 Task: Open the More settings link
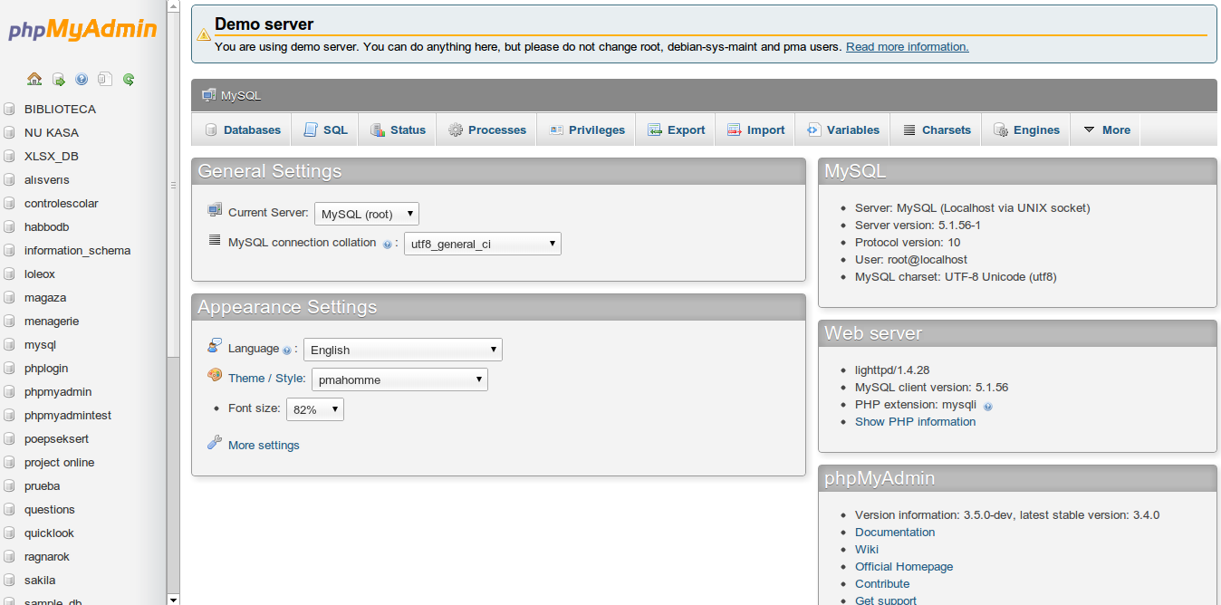[x=264, y=445]
